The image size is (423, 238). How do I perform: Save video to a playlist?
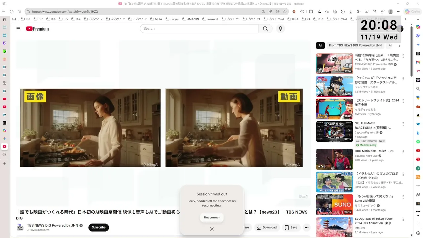click(x=291, y=227)
